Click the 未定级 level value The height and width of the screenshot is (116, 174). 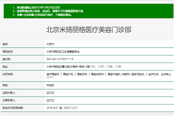tap(50, 85)
